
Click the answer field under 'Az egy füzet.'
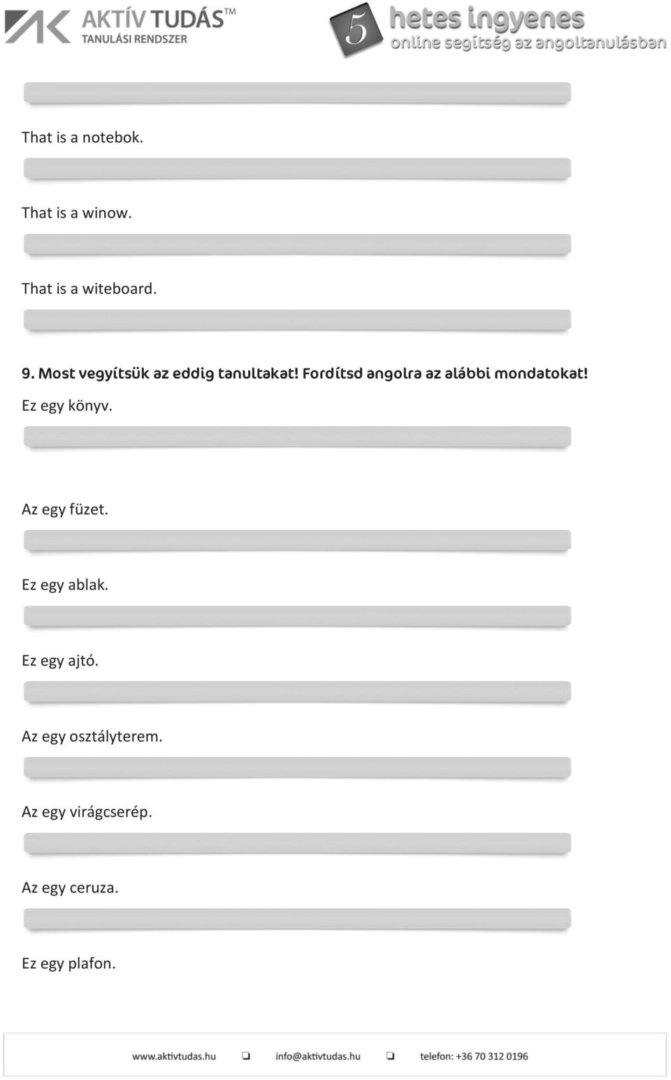click(x=297, y=541)
